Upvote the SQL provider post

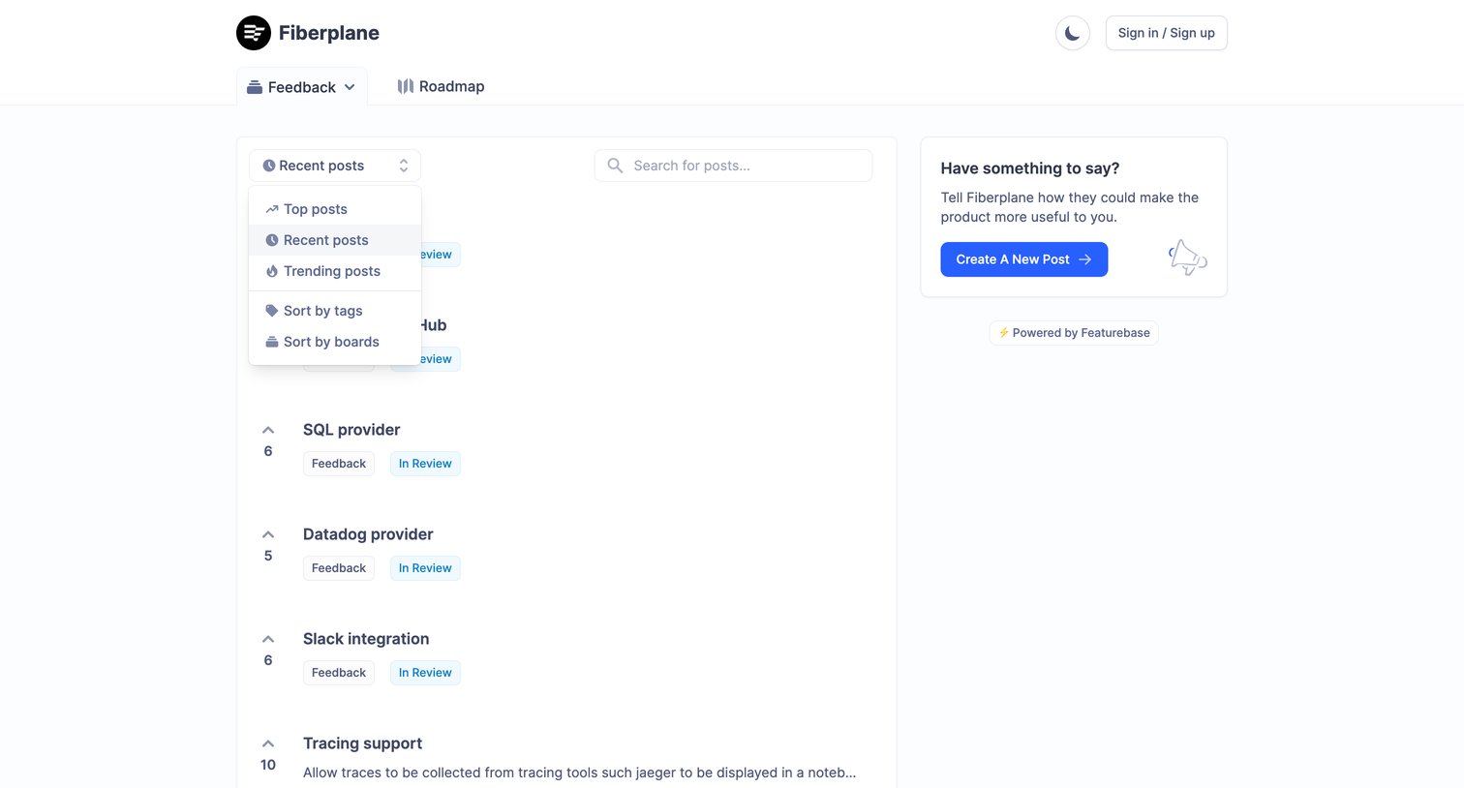coord(268,430)
